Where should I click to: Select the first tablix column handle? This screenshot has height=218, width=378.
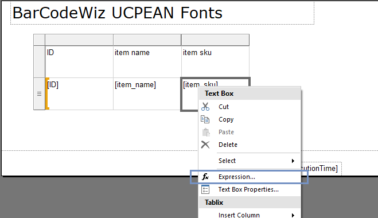(79, 40)
